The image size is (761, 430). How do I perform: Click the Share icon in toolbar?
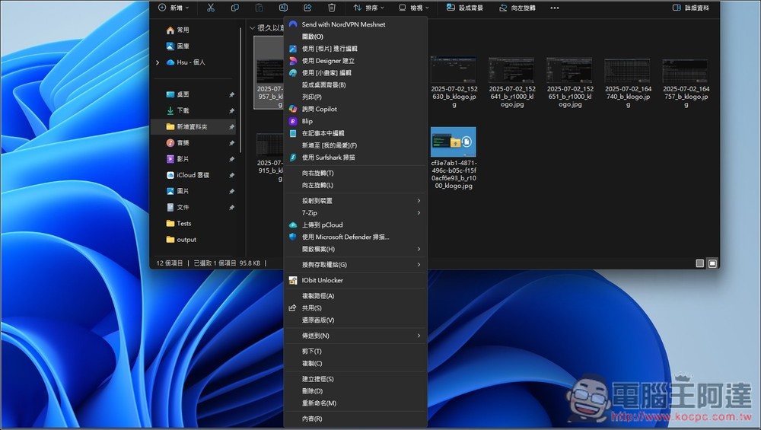307,8
